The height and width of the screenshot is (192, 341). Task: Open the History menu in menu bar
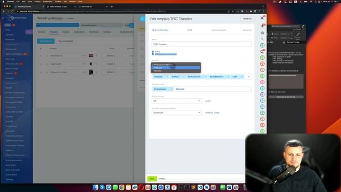coord(37,1)
